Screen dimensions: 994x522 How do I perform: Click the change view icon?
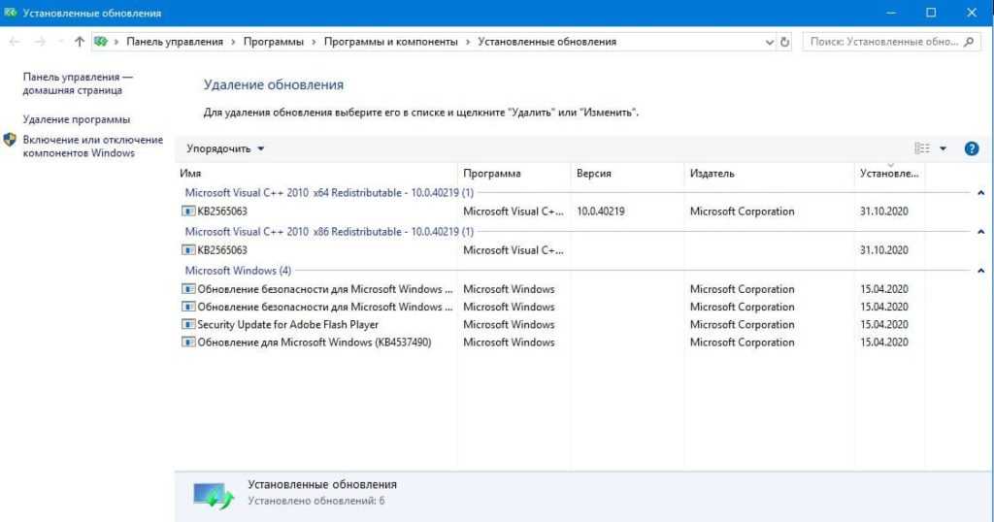tap(922, 148)
